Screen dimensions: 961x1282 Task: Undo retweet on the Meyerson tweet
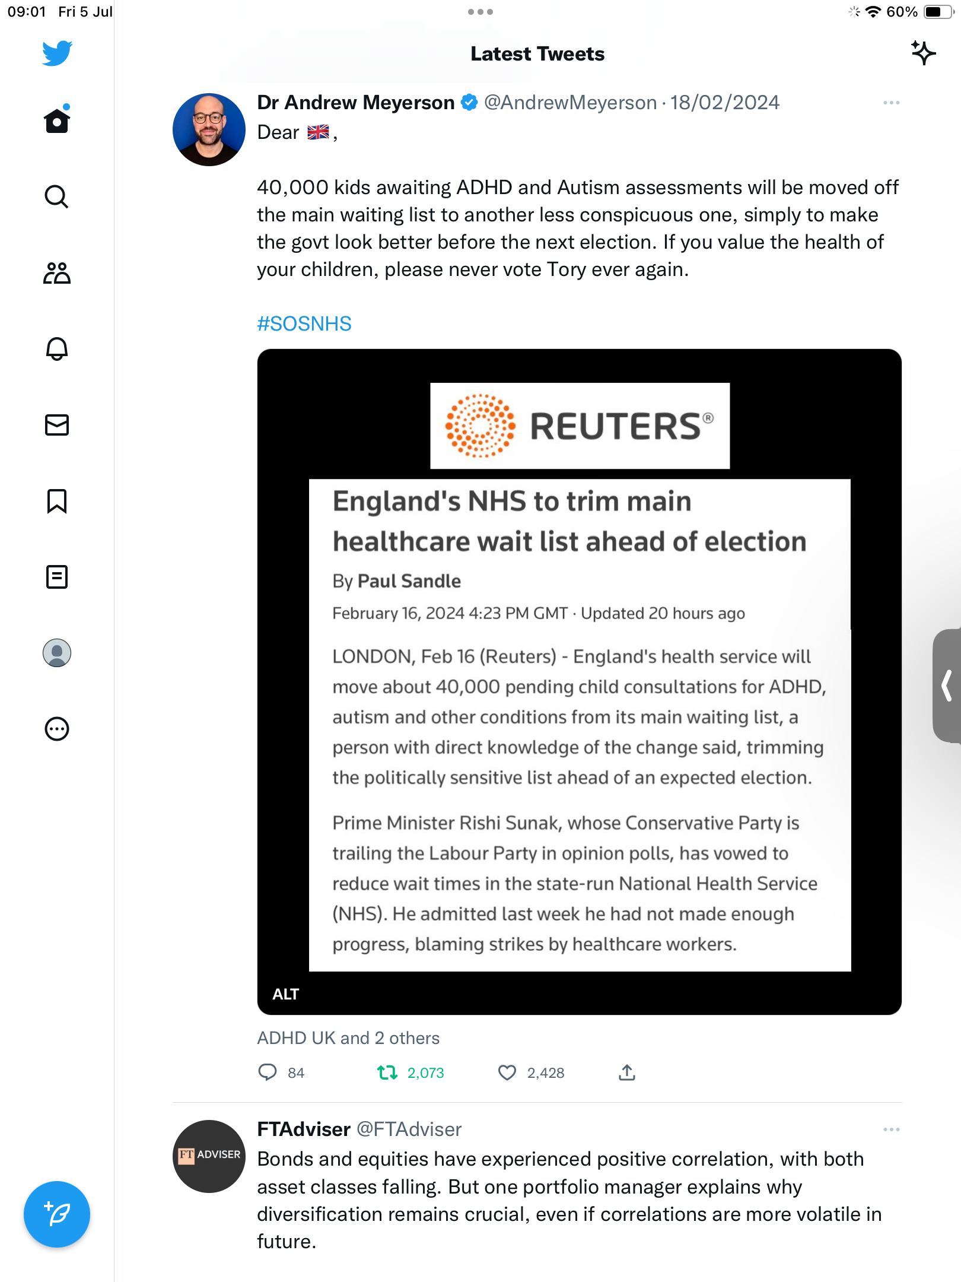coord(387,1072)
